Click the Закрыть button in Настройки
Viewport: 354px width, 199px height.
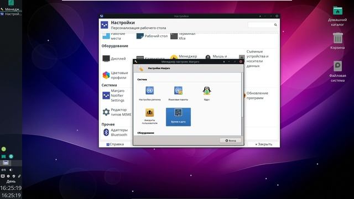(x=264, y=144)
